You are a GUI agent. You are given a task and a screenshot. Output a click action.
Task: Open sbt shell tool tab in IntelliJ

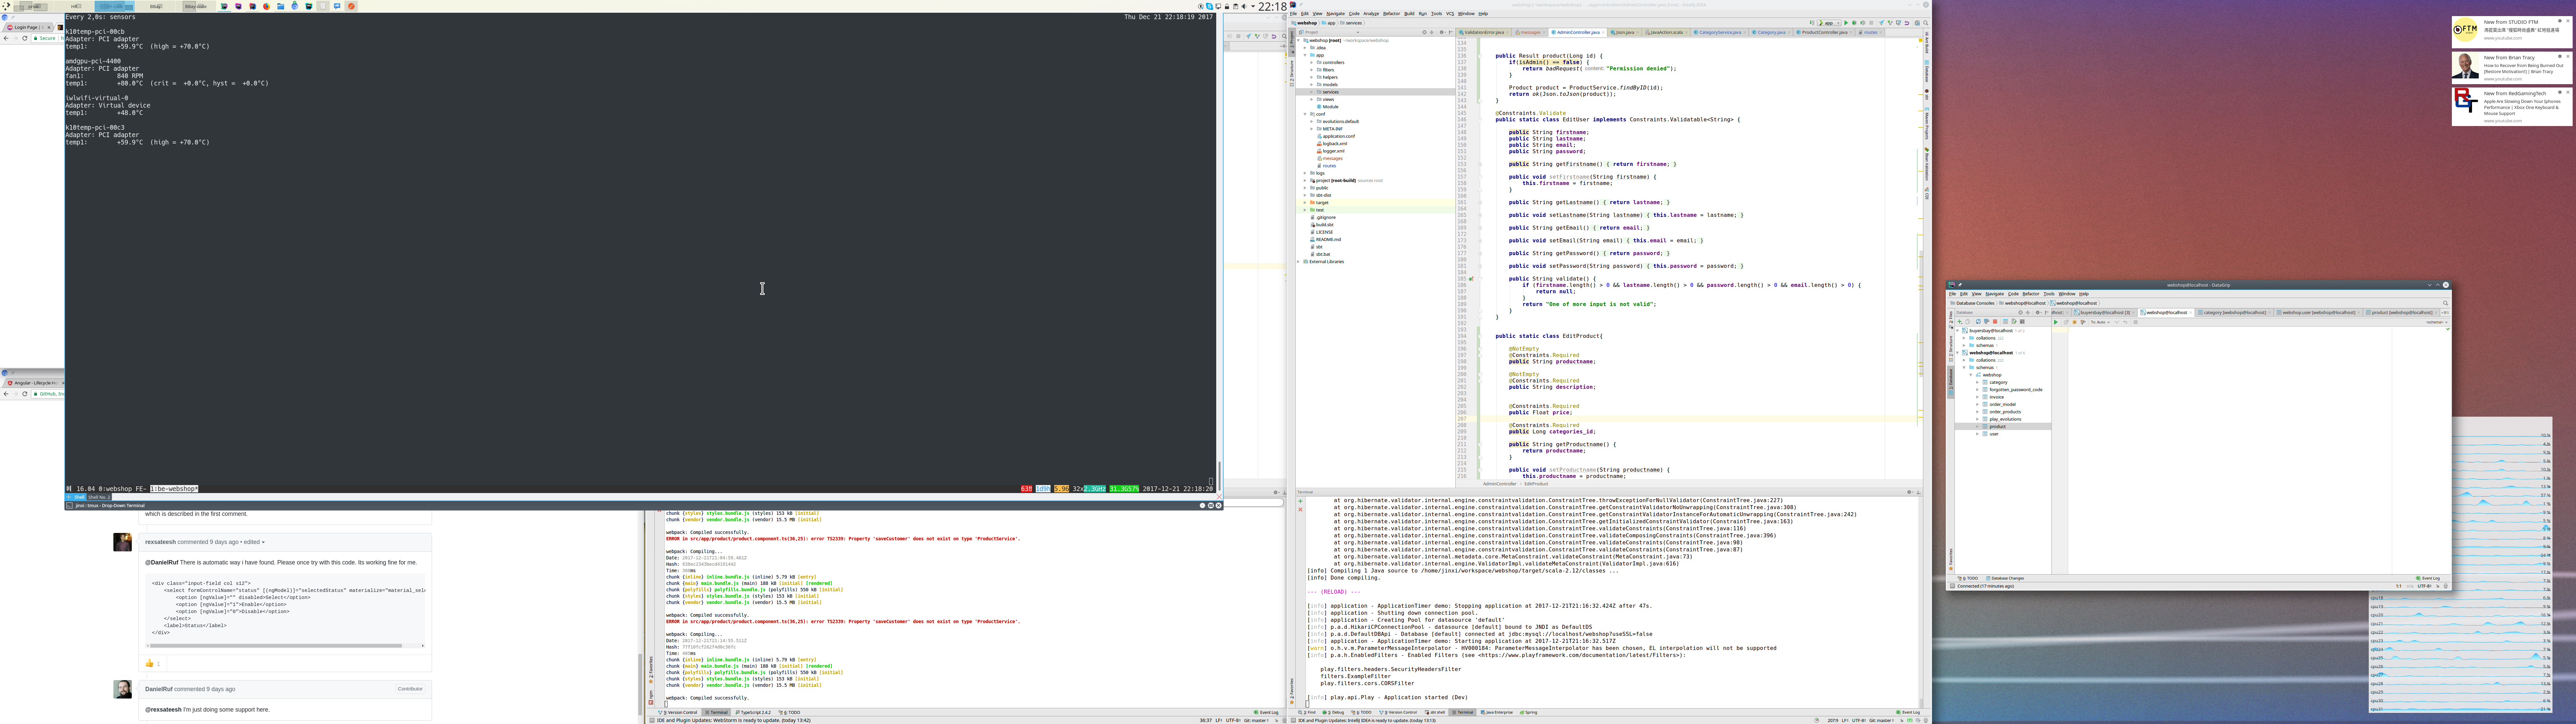[x=1435, y=712]
